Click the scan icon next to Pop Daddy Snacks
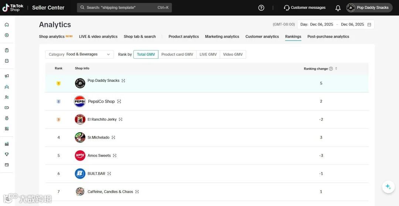This screenshot has height=206, width=399. point(123,81)
